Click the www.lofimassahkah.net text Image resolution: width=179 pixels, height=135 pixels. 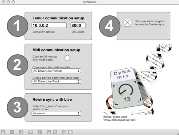(120, 120)
